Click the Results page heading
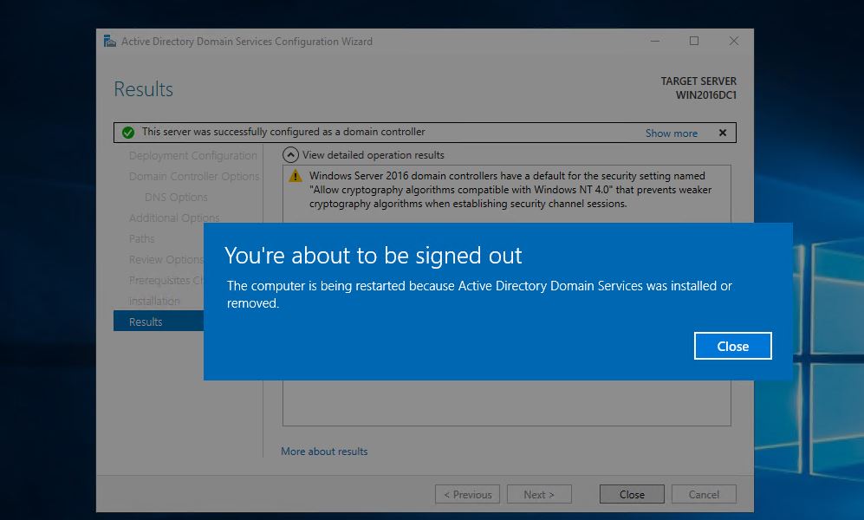The image size is (864, 520). pos(143,89)
